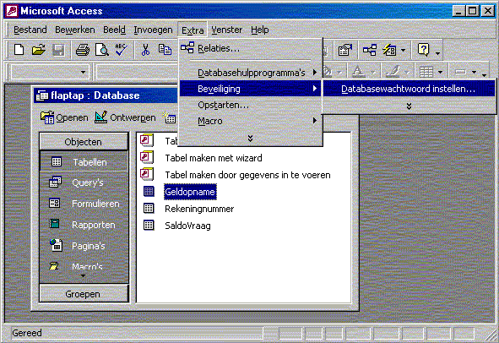
Task: Select Databasewachtwoord instellen...
Action: (x=410, y=89)
